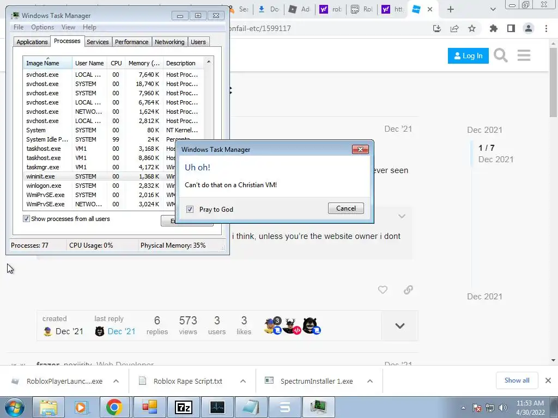Toggle Chrome side panel icon
The image size is (558, 418).
pos(511,28)
